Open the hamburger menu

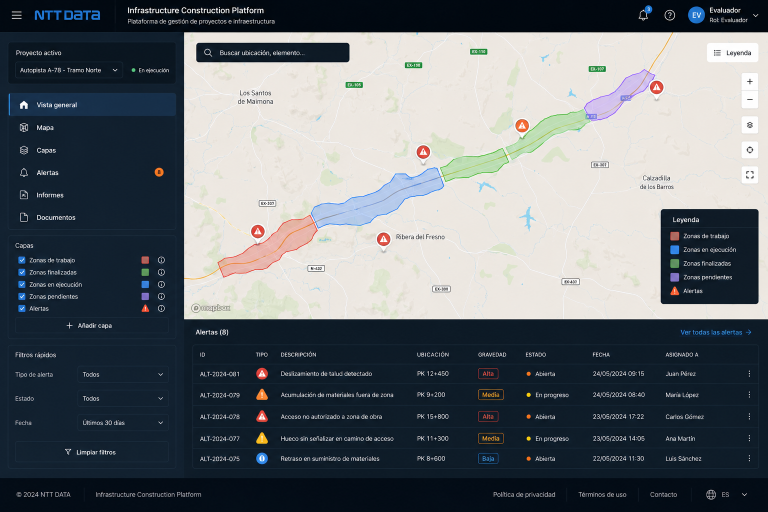16,15
